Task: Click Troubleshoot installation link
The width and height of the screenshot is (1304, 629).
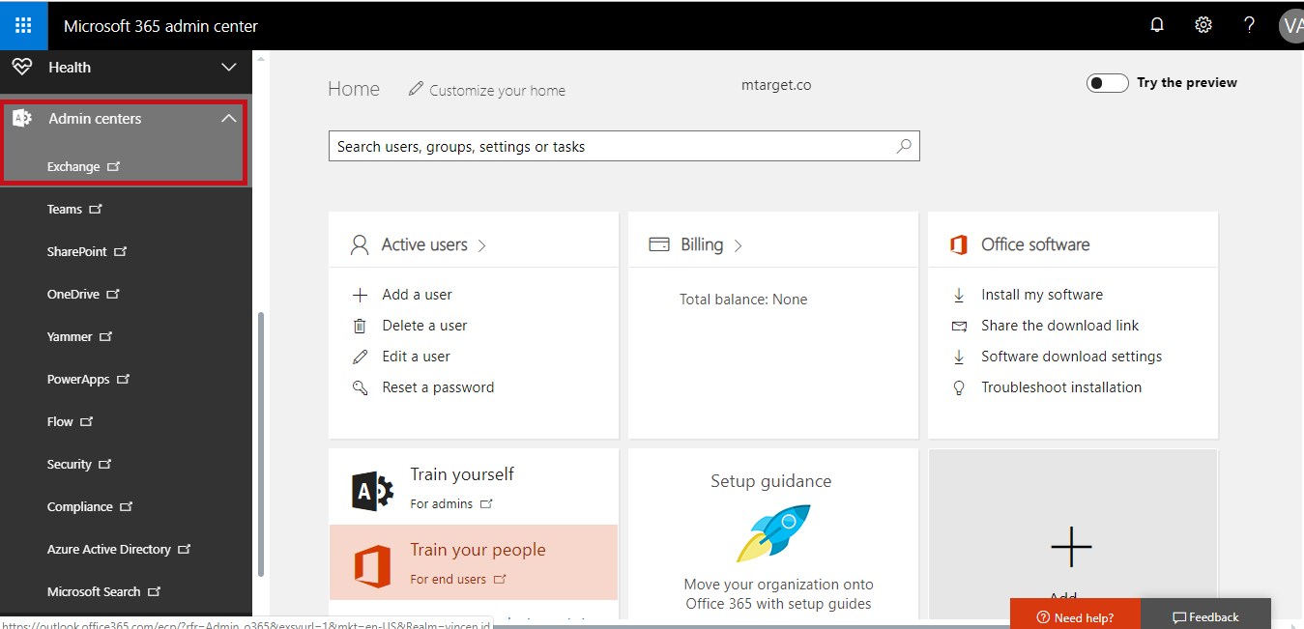Action: pyautogui.click(x=1061, y=387)
